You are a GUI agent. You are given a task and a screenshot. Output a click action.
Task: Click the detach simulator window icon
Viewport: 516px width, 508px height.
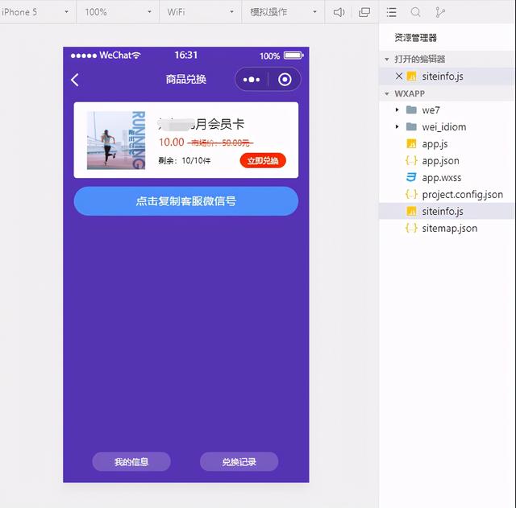click(364, 13)
